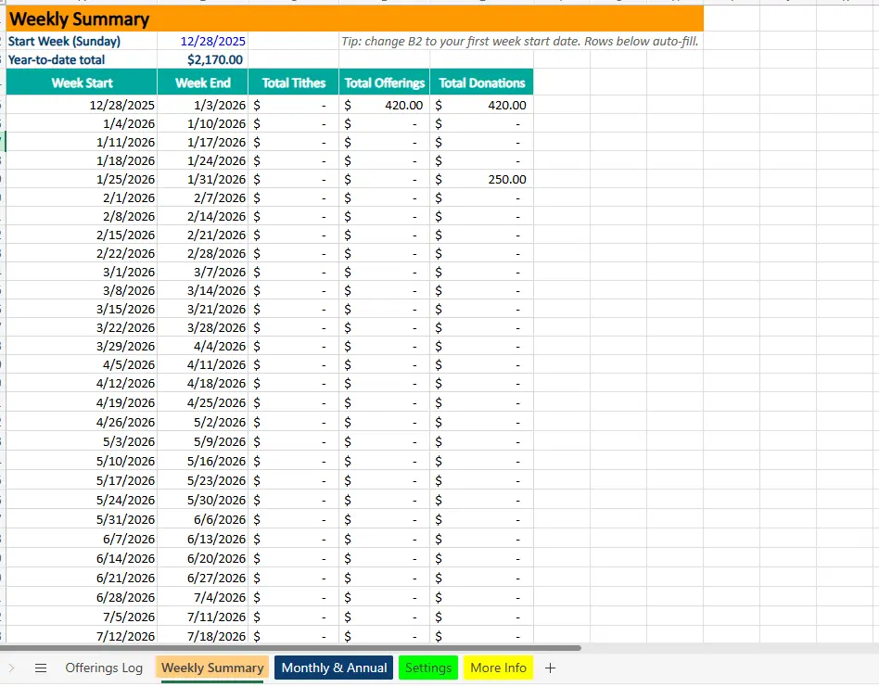Open the yellow More Info sheet
The image size is (879, 687).
498,667
